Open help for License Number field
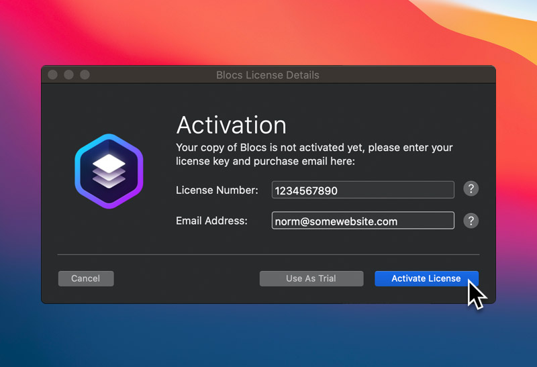 tap(471, 189)
